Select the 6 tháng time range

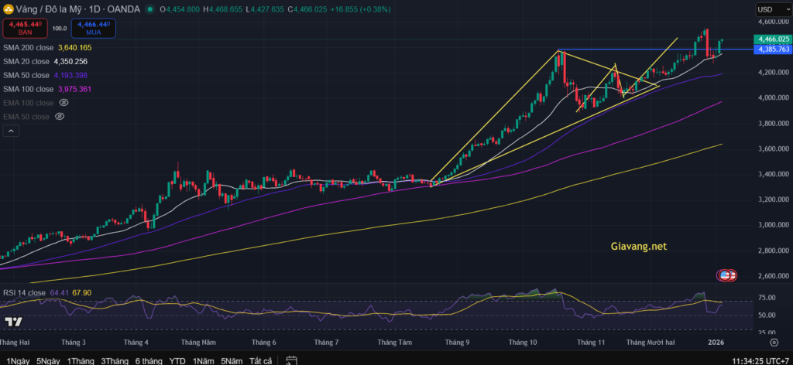(x=148, y=360)
